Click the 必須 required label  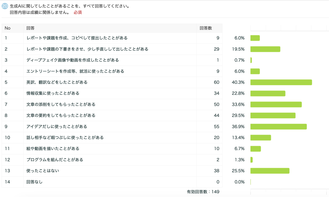78,13
